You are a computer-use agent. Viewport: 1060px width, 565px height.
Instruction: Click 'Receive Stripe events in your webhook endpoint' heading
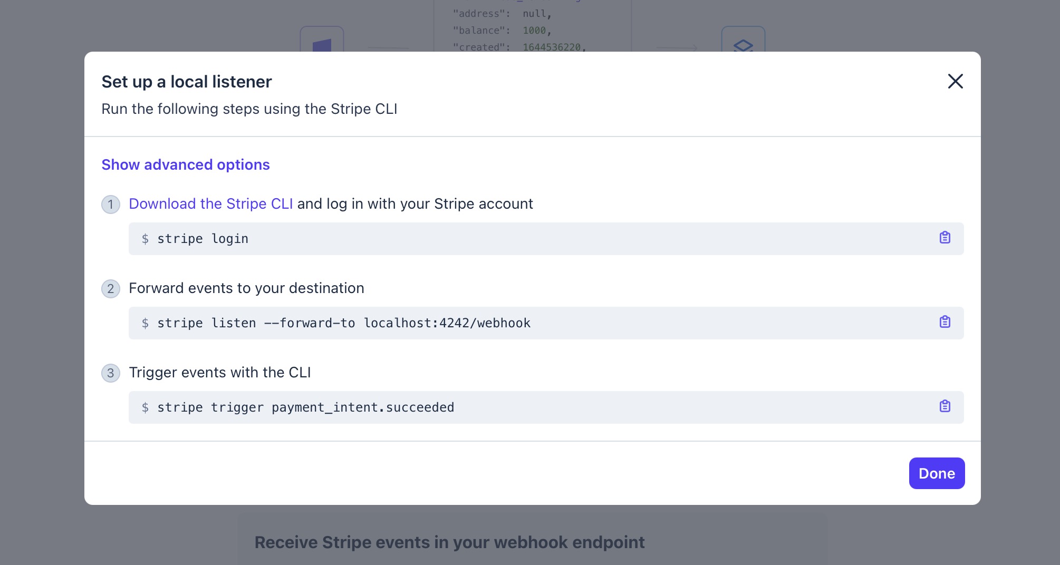449,542
